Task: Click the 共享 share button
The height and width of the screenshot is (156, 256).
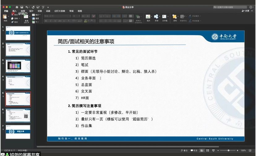Action: point(245,11)
